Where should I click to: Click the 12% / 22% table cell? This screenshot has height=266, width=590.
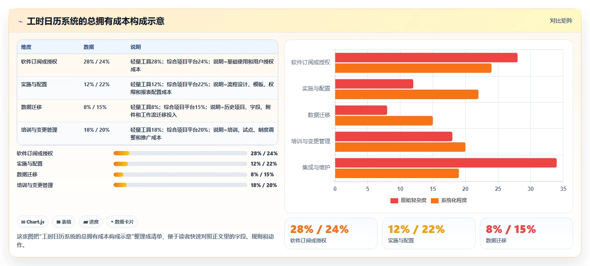point(97,85)
